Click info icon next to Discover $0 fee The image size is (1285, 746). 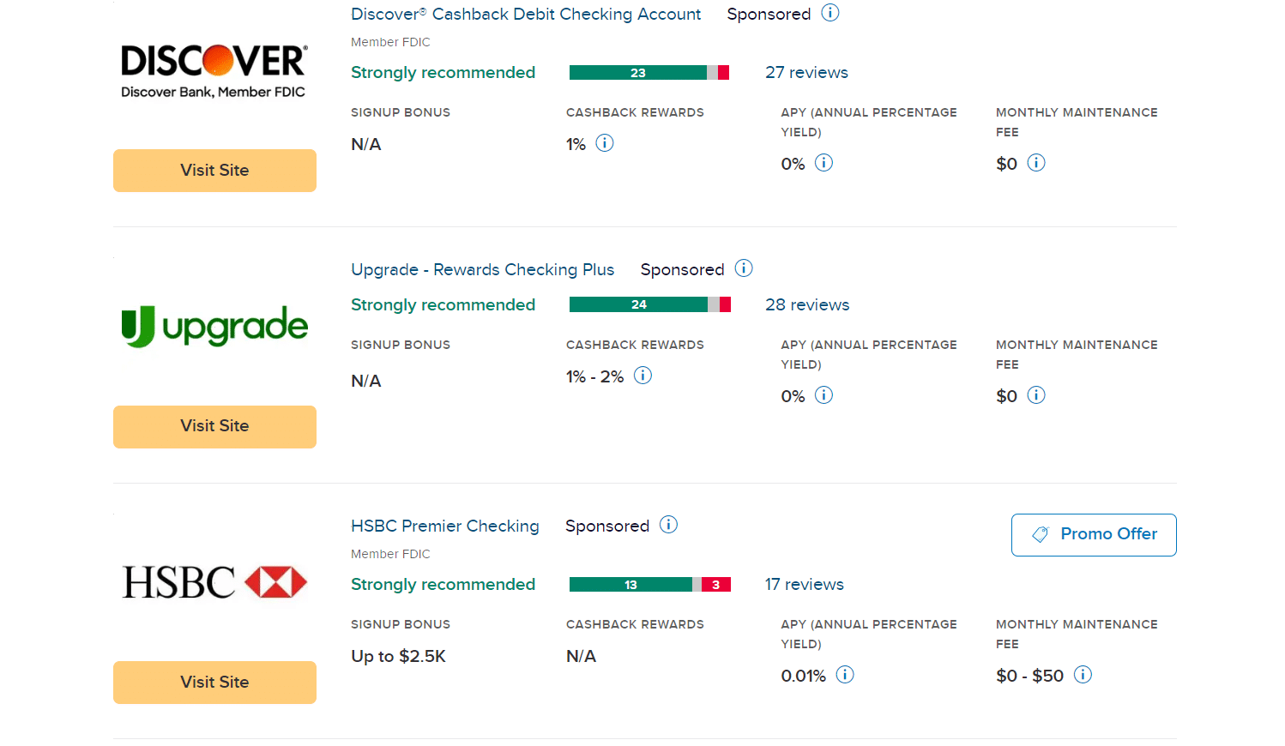pyautogui.click(x=1036, y=163)
